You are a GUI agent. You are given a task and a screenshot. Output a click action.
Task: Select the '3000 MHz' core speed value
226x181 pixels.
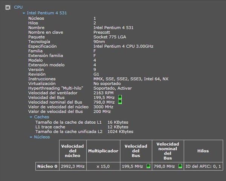click(x=103, y=107)
